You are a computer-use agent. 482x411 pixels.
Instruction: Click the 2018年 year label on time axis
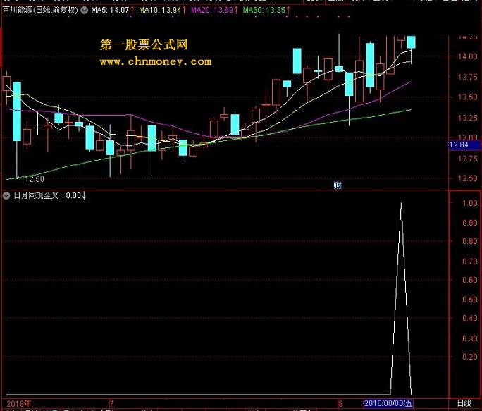click(19, 404)
